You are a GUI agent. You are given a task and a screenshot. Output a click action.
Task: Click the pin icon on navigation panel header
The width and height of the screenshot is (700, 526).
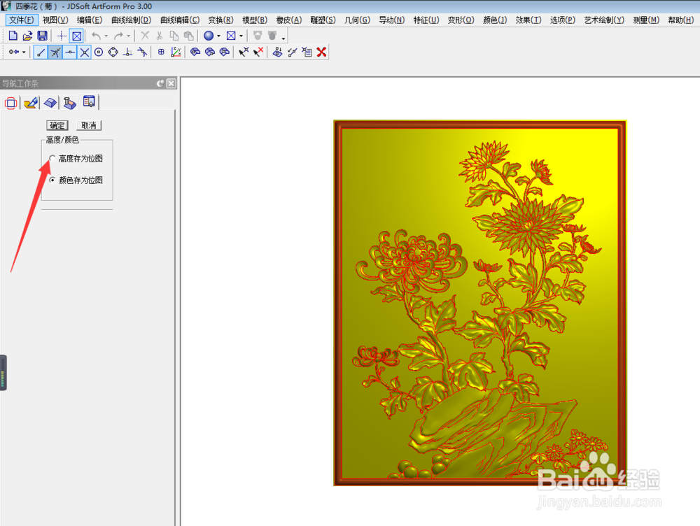tap(160, 83)
